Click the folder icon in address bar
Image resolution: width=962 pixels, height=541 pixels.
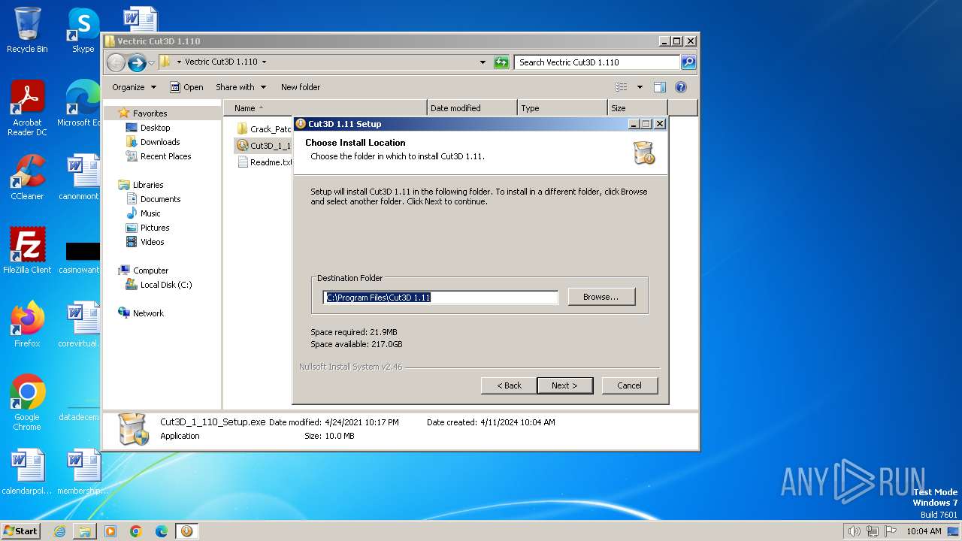pyautogui.click(x=165, y=62)
